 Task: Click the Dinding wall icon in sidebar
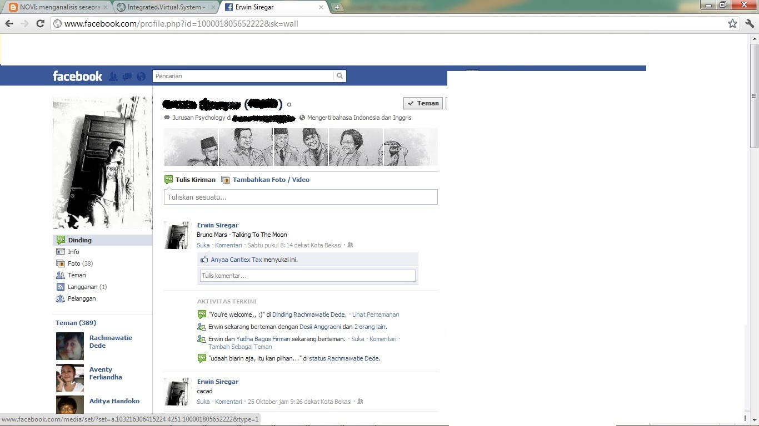click(x=61, y=240)
